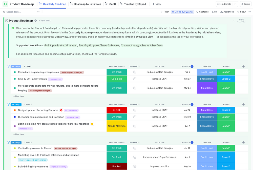
Task: Collapse the FY23 Q1 group
Action: (8, 66)
